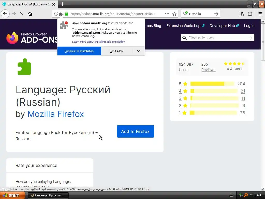The image size is (265, 199).
Task: Show site information icon in address bar
Action: click(56, 14)
